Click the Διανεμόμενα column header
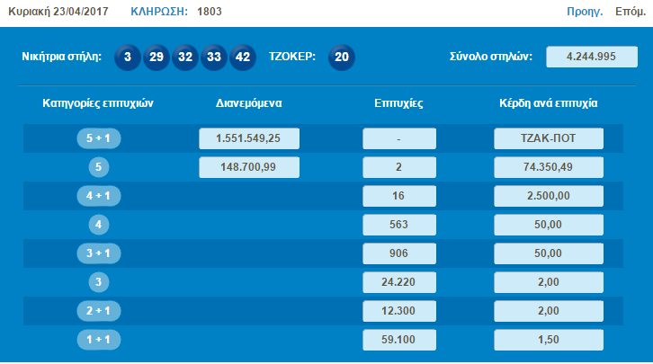The width and height of the screenshot is (653, 364). click(x=249, y=103)
